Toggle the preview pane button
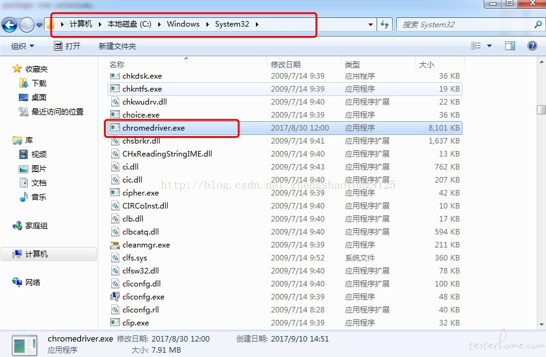 [x=510, y=46]
